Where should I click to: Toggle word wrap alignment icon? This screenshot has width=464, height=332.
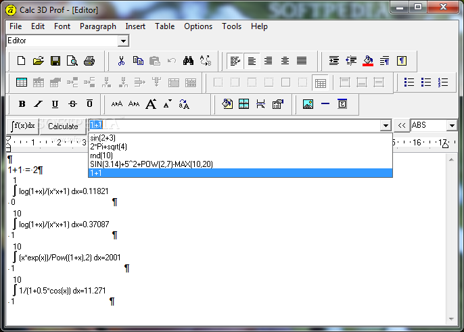(235, 61)
